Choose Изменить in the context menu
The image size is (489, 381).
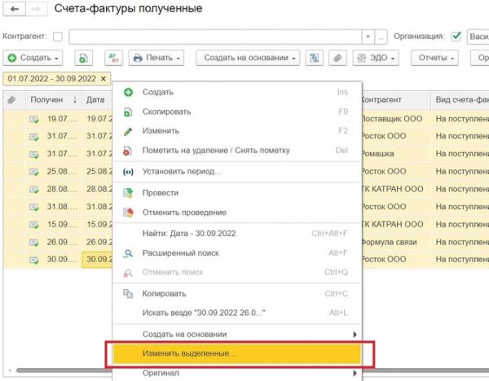tap(237, 131)
